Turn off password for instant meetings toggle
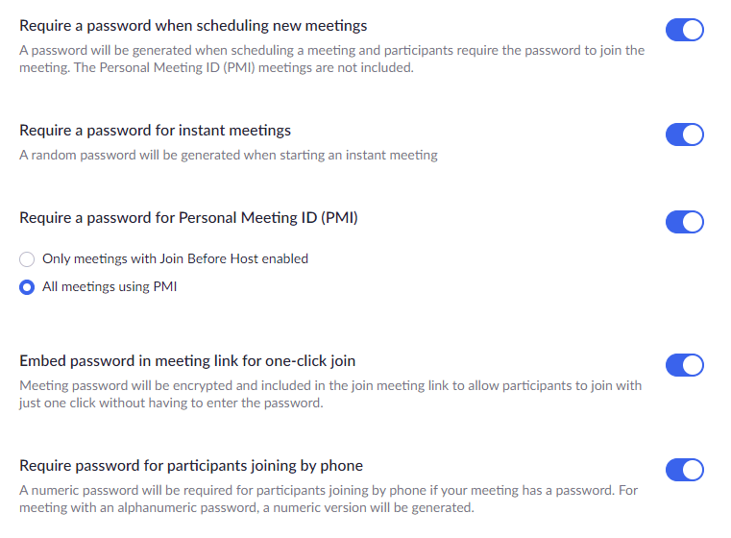 coord(684,134)
